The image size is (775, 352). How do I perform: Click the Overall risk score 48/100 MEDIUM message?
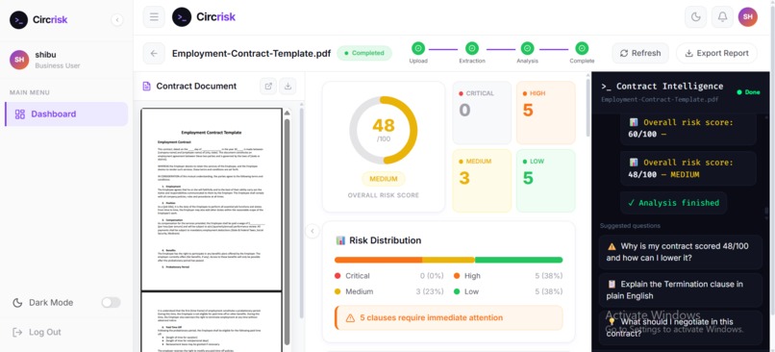(x=688, y=168)
